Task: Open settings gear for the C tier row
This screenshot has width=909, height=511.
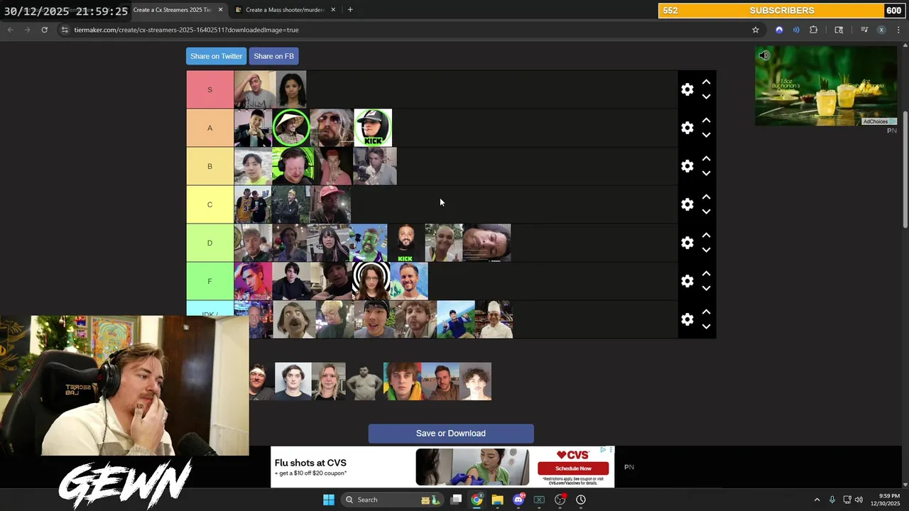Action: (x=687, y=204)
